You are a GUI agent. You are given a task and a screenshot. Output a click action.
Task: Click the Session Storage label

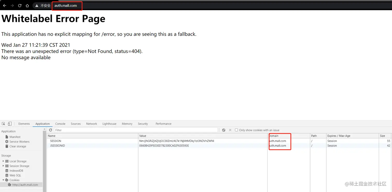[19, 166]
